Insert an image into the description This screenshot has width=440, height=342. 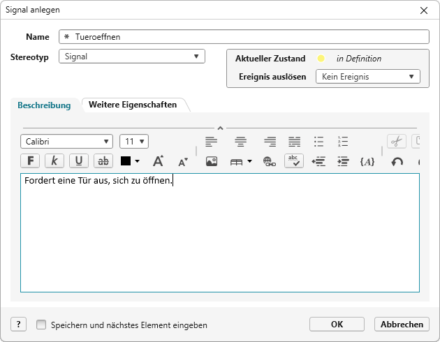click(x=212, y=161)
